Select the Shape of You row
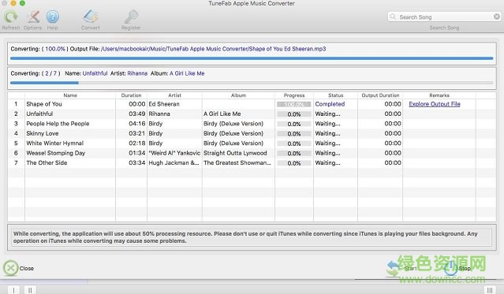This screenshot has width=504, height=294. point(252,104)
